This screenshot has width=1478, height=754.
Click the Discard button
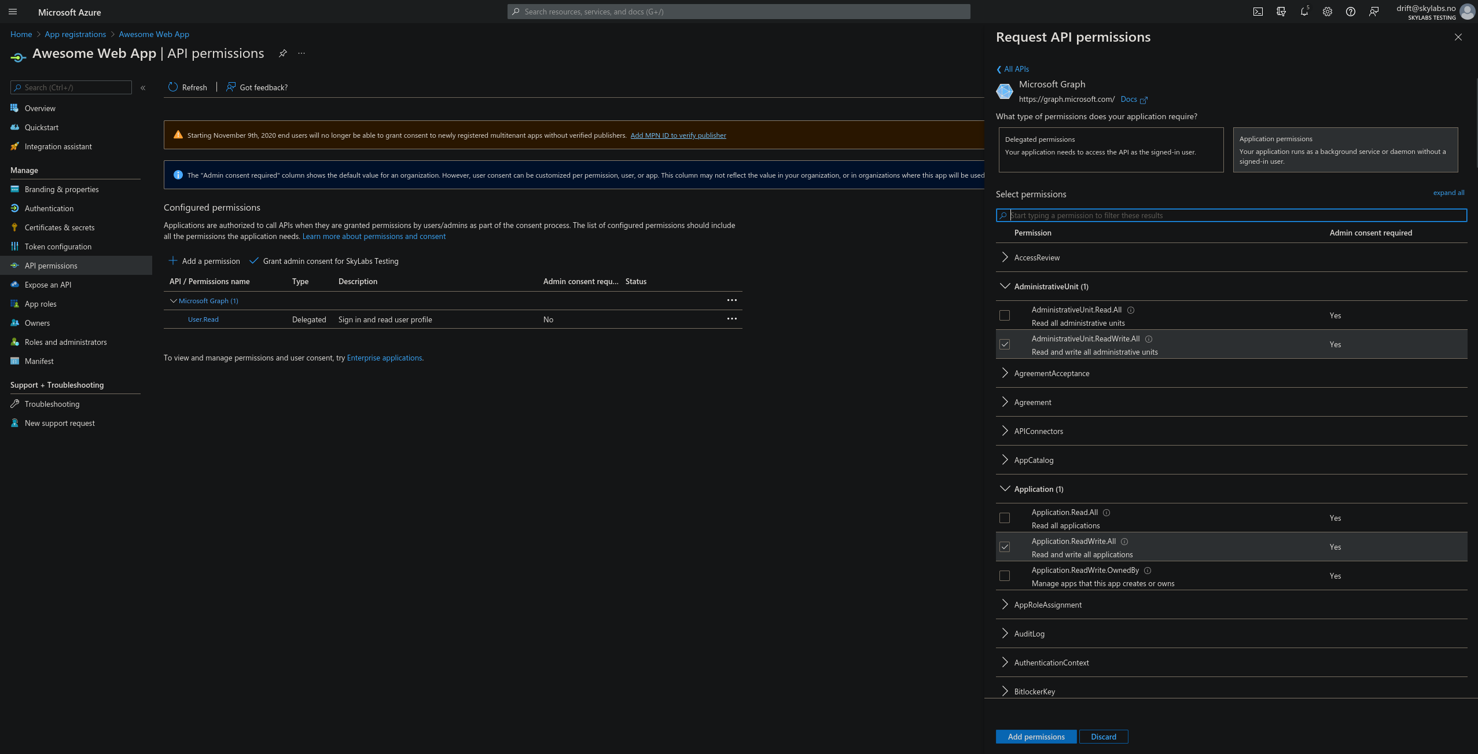pos(1104,737)
